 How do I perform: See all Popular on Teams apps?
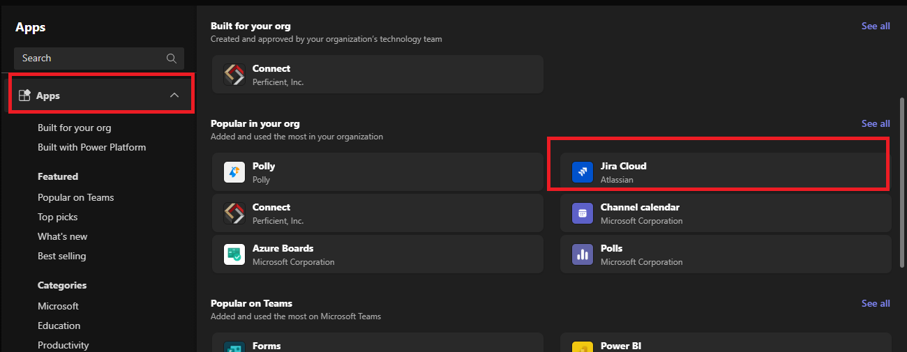click(876, 303)
